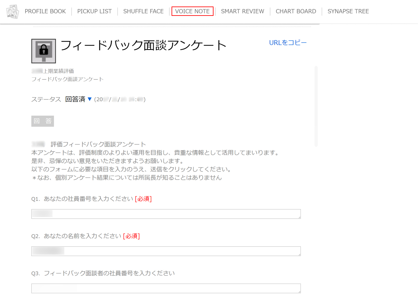Image resolution: width=418 pixels, height=306 pixels.
Task: Open the PROFILE BOOK menu
Action: pos(45,11)
